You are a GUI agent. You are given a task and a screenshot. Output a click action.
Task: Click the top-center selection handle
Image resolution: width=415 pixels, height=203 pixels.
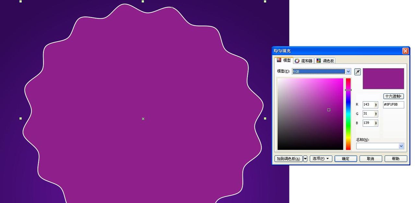point(143,1)
